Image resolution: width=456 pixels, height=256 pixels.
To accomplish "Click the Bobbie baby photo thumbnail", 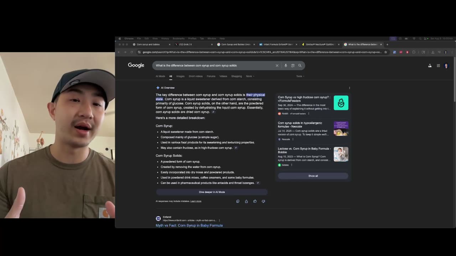I will (341, 154).
